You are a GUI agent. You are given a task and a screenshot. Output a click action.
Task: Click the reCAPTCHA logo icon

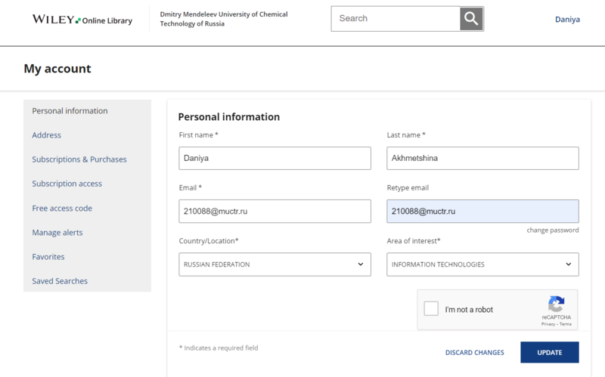click(556, 304)
